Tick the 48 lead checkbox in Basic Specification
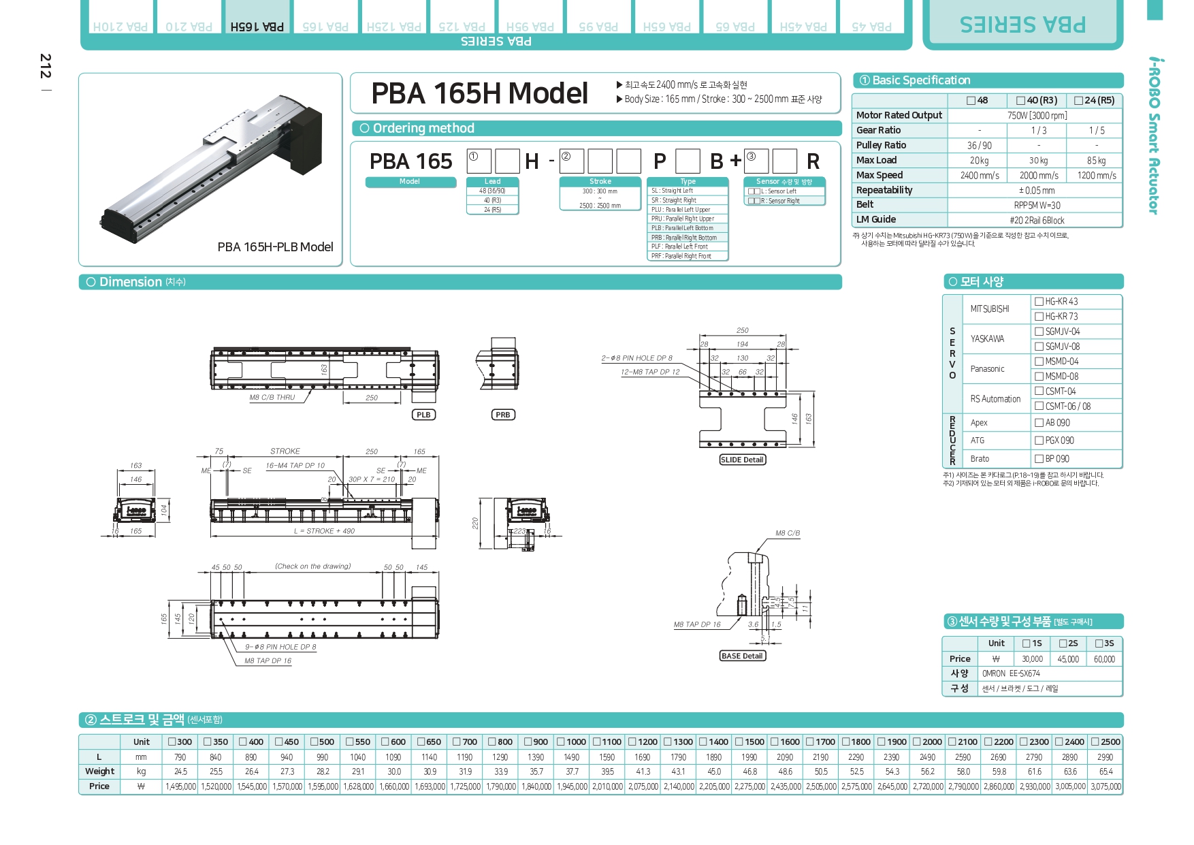This screenshot has height=845, width=1194. [x=971, y=100]
